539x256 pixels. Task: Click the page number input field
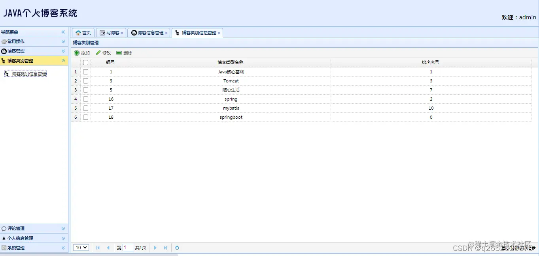point(128,248)
